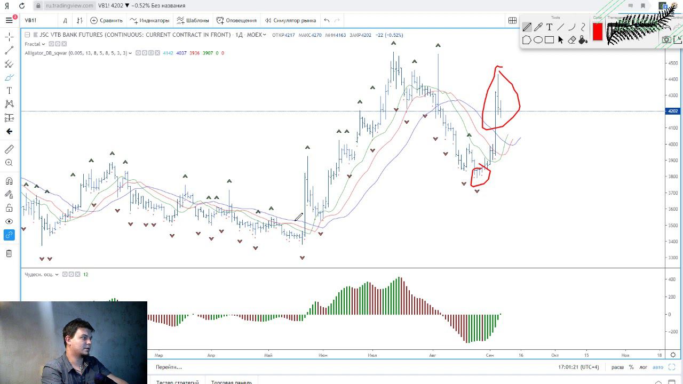The width and height of the screenshot is (683, 384).
Task: Choose the rectangle shape overlay tool
Action: click(549, 40)
